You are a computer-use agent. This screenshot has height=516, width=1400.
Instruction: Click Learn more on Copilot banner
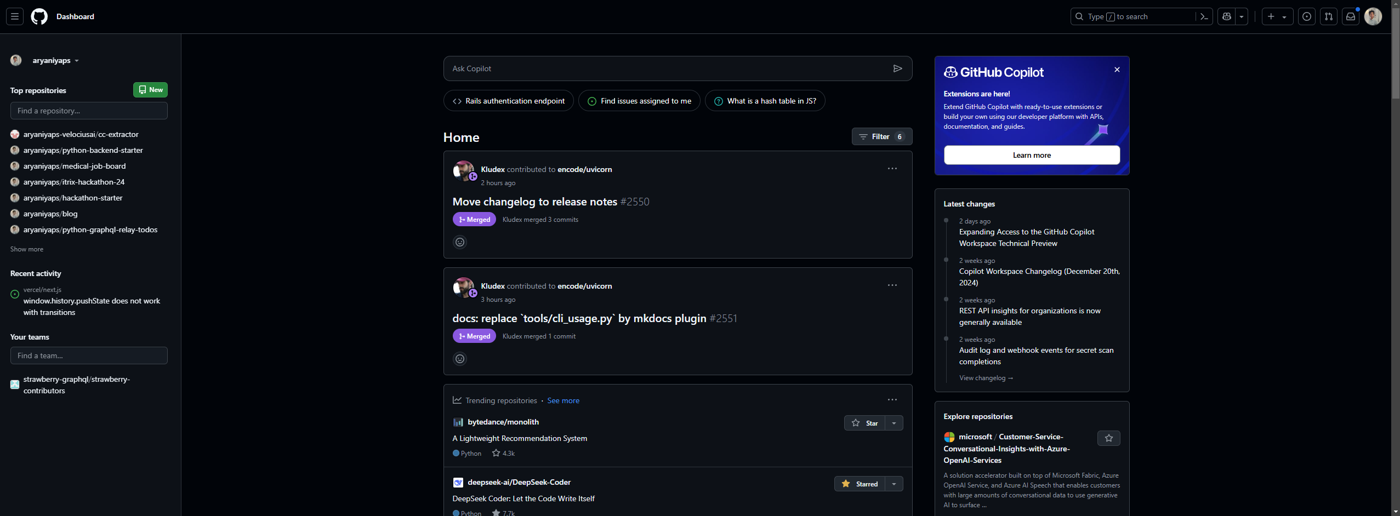1031,155
